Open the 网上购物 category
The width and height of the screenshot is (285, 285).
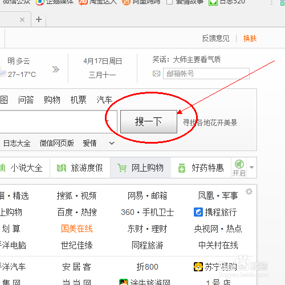(141, 168)
